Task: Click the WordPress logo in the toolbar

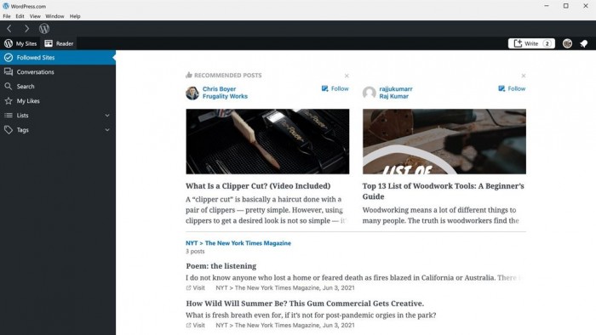Action: tap(44, 28)
